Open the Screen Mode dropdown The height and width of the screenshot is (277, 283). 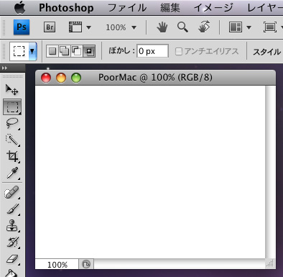(x=273, y=27)
